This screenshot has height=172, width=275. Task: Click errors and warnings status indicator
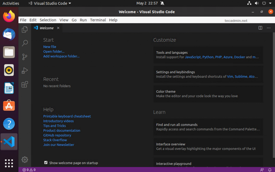pos(29,170)
